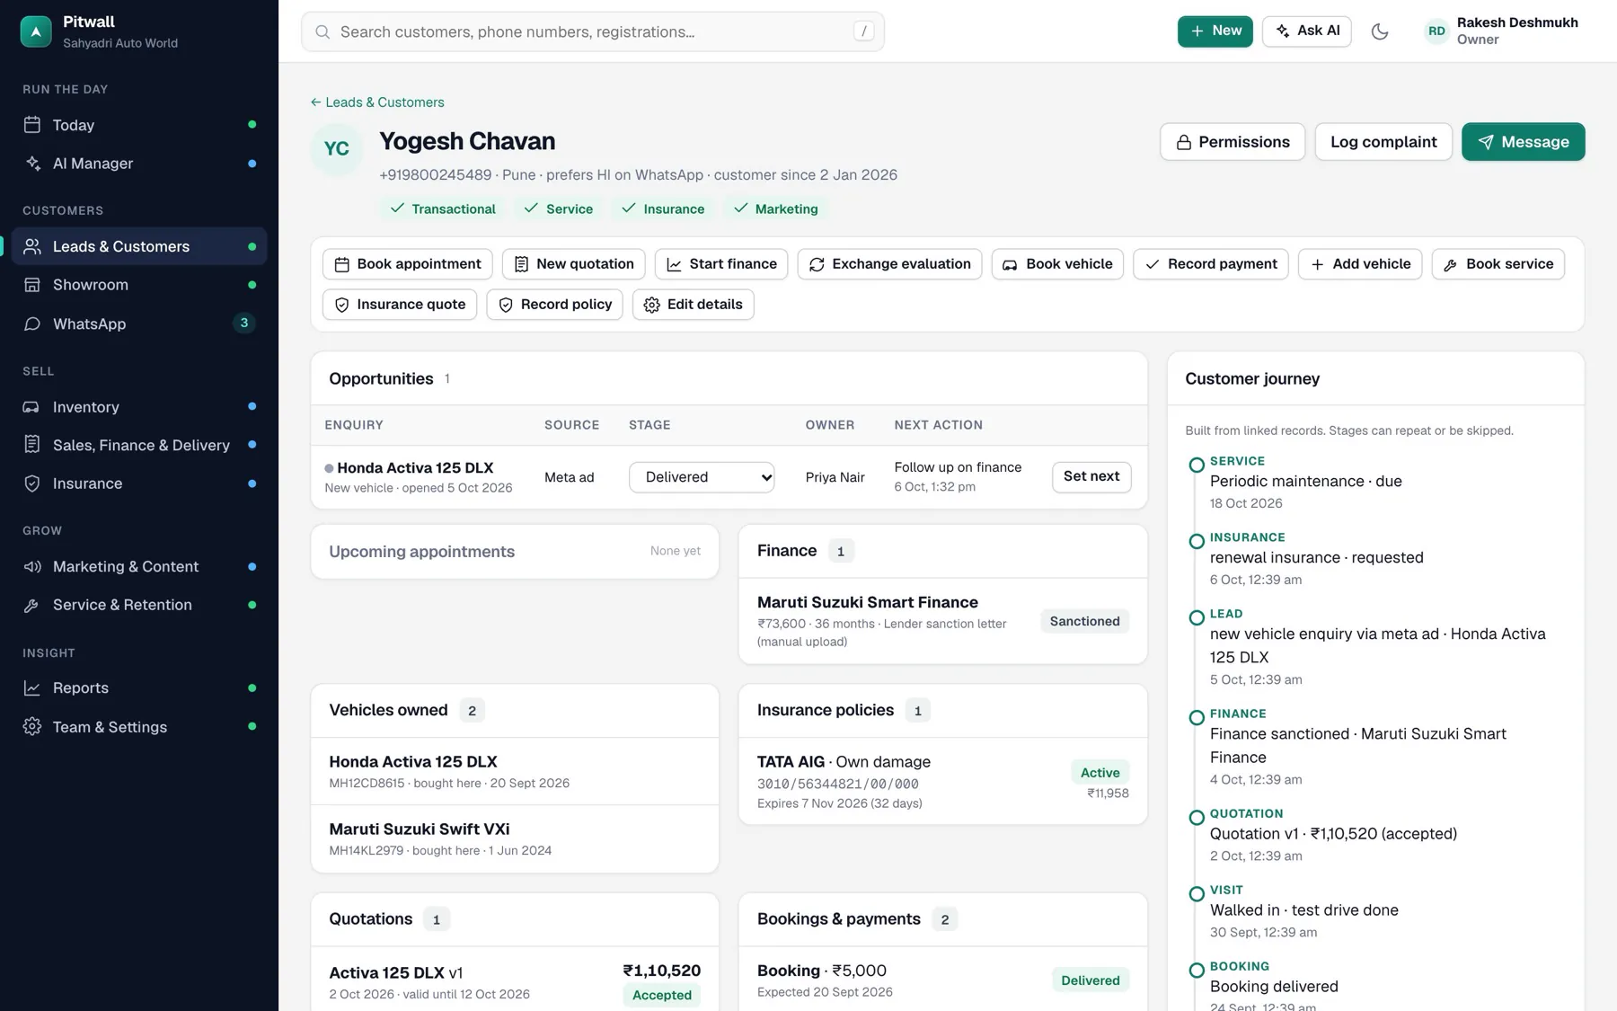
Task: Toggle dark mode with the moon icon
Action: pos(1380,31)
